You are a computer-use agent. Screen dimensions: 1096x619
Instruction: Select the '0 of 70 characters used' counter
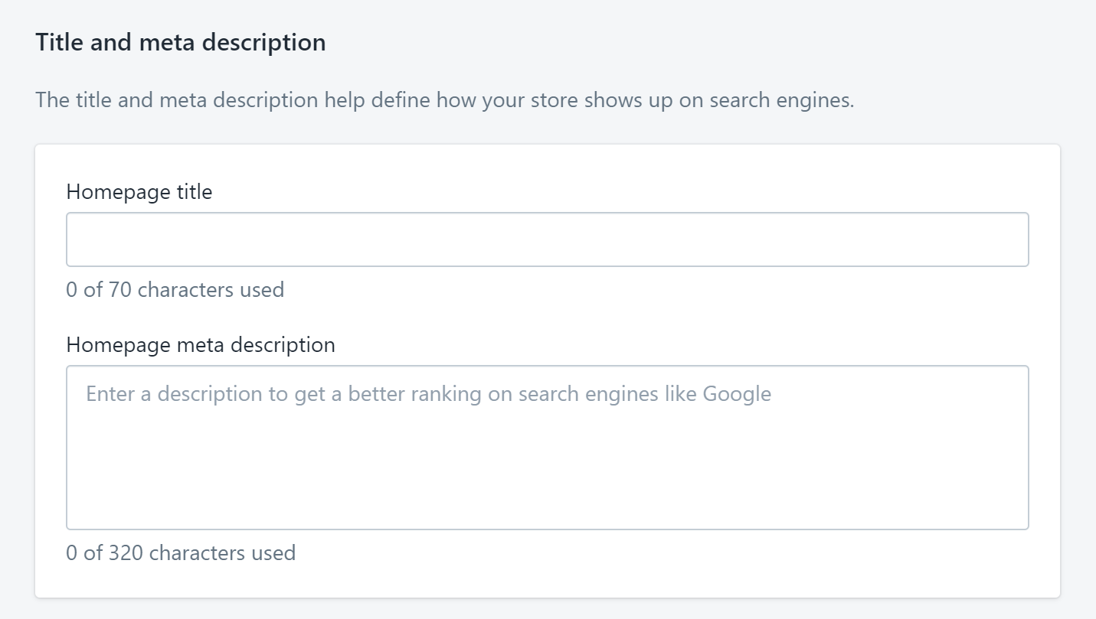(175, 289)
